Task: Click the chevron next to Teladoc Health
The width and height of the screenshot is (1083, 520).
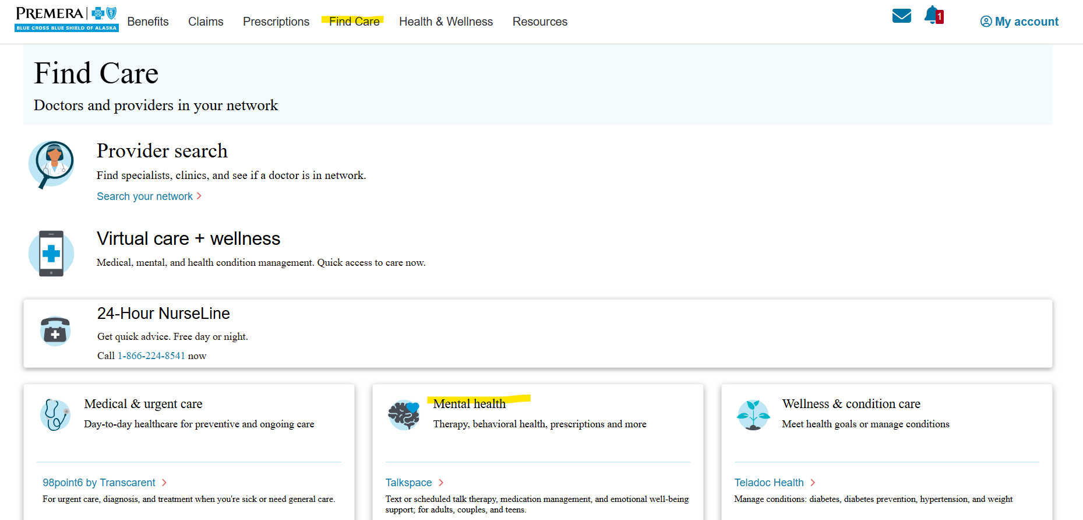Action: [x=813, y=482]
